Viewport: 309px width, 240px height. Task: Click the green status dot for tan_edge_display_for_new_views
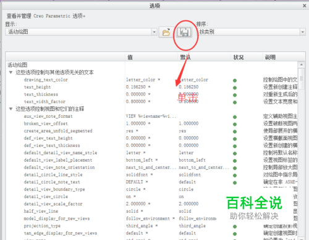click(x=235, y=234)
